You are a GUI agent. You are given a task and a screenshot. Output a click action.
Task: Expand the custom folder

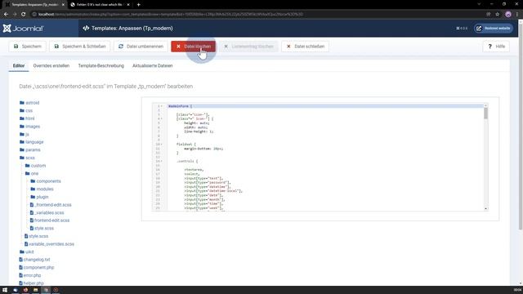pos(35,166)
